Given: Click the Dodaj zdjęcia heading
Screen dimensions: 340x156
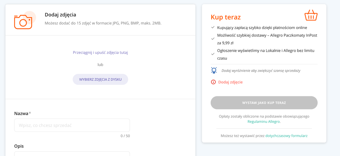Looking at the screenshot, I should pyautogui.click(x=61, y=15).
